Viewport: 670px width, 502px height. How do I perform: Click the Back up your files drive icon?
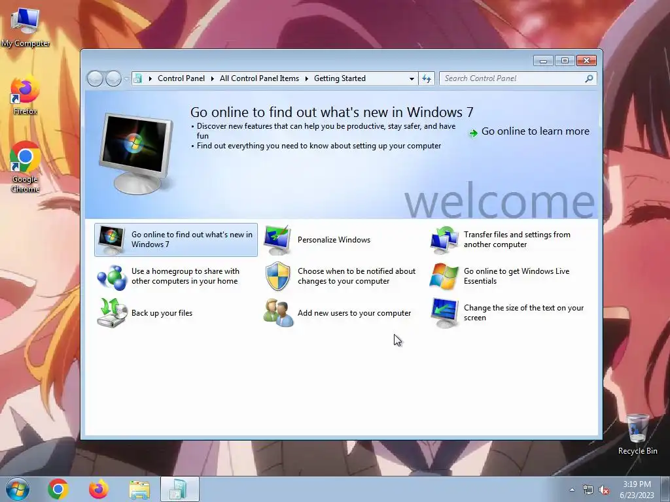tap(112, 313)
